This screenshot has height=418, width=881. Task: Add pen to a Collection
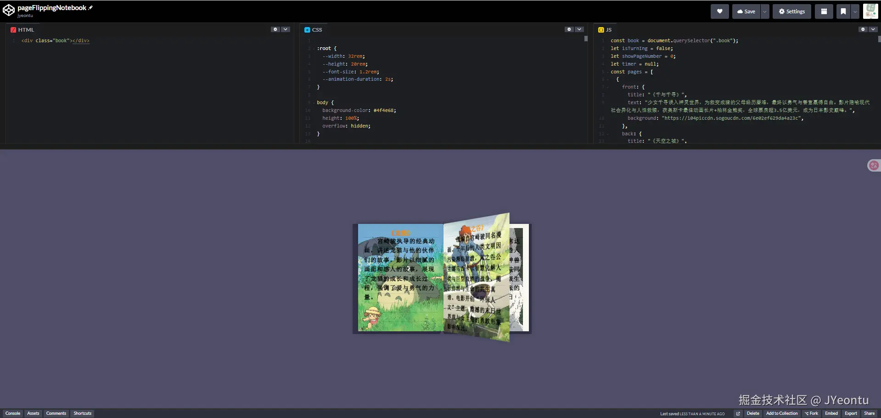(x=782, y=413)
